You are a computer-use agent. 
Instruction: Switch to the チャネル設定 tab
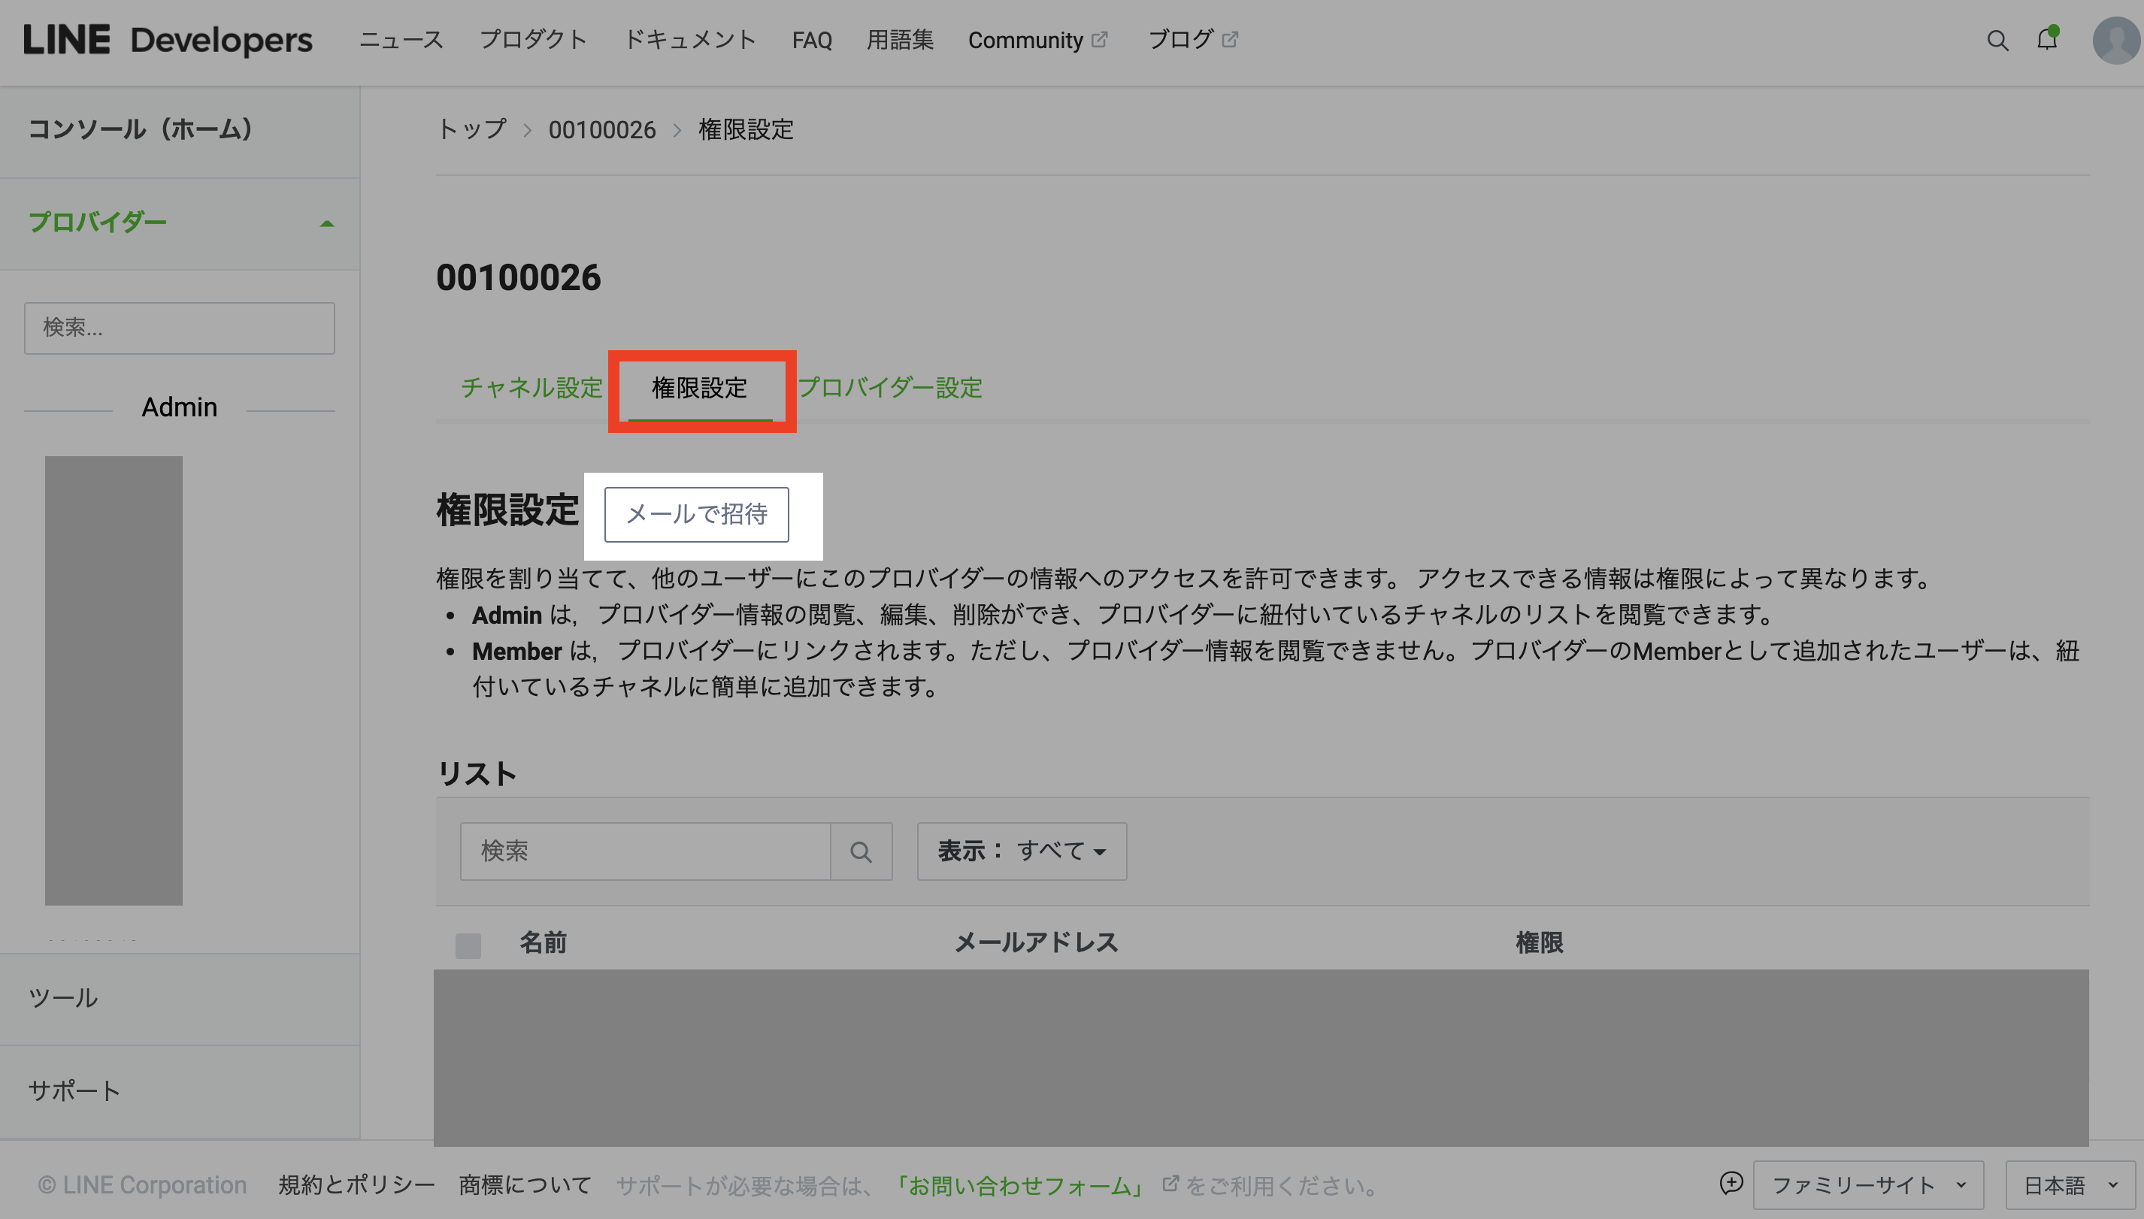531,388
